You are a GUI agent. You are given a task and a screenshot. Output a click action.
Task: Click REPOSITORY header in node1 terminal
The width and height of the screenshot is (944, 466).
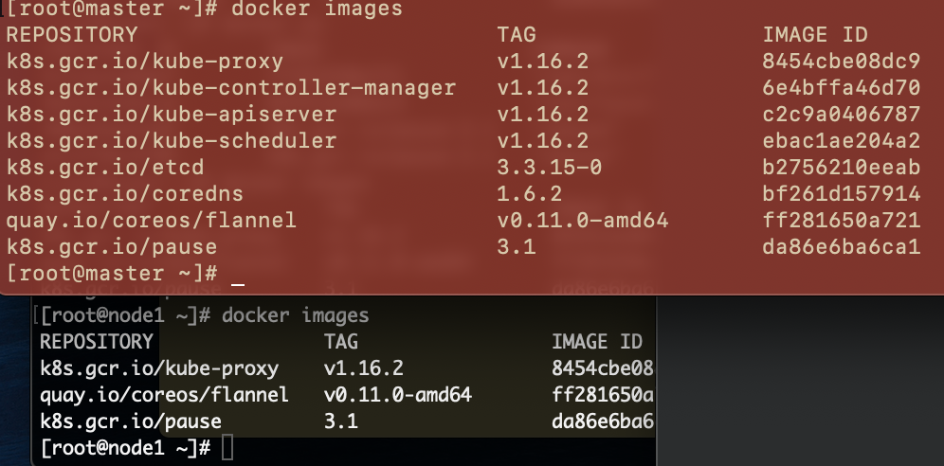pyautogui.click(x=97, y=342)
